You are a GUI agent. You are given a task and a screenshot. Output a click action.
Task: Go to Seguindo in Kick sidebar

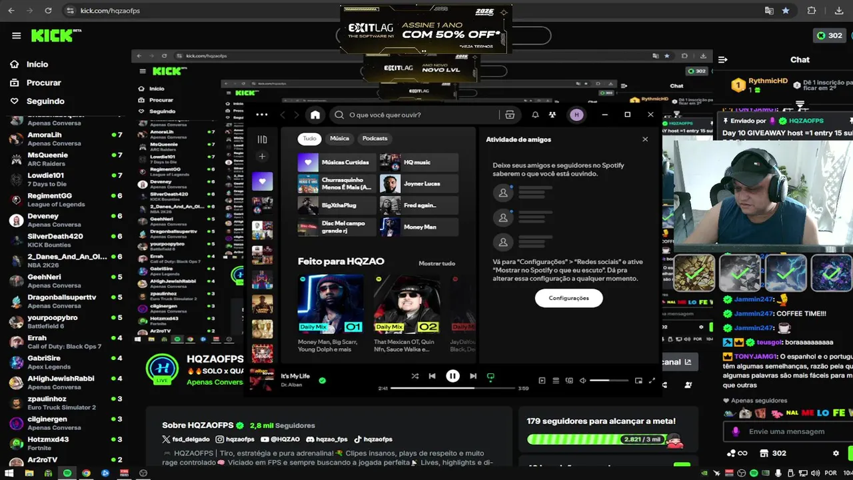45,101
